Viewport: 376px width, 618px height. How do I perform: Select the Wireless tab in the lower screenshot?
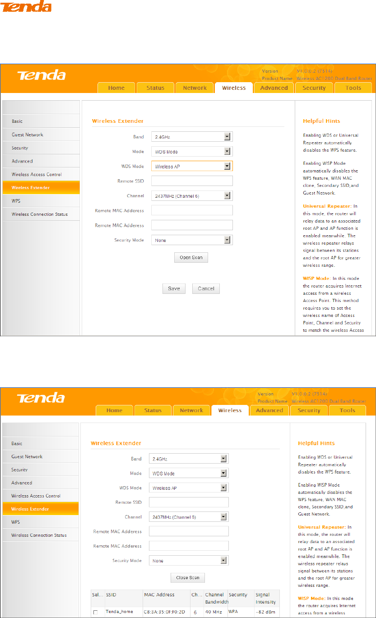click(230, 410)
